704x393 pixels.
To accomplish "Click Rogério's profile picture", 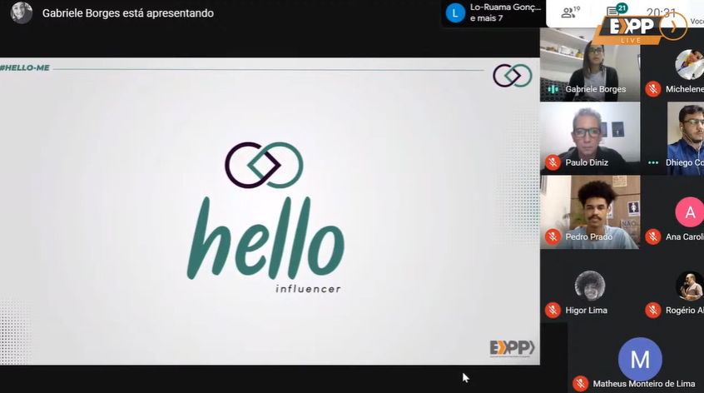I will (x=690, y=286).
